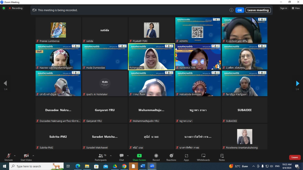This screenshot has height=170, width=303.
Task: Click the weather 32°C widget
Action: click(x=238, y=166)
